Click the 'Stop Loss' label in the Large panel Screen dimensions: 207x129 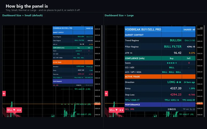(130, 95)
